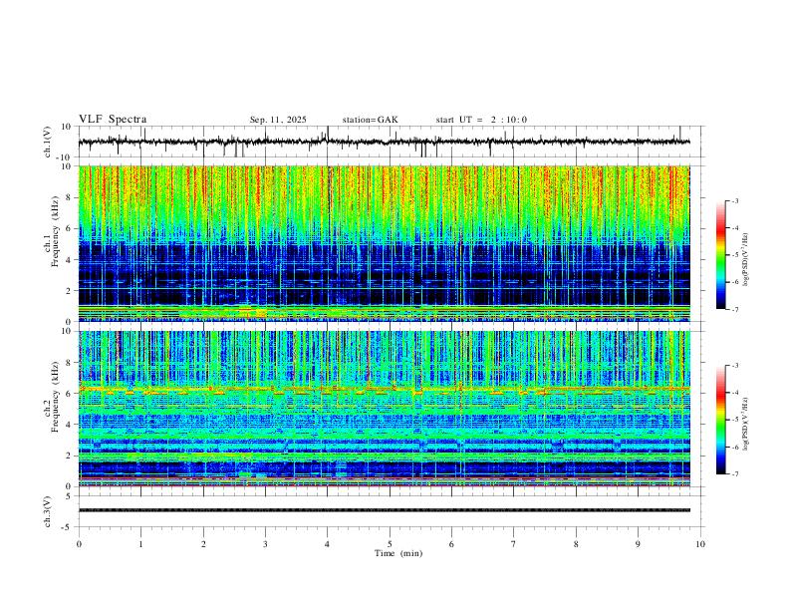Click the "9" tick on the time axis

[x=638, y=544]
